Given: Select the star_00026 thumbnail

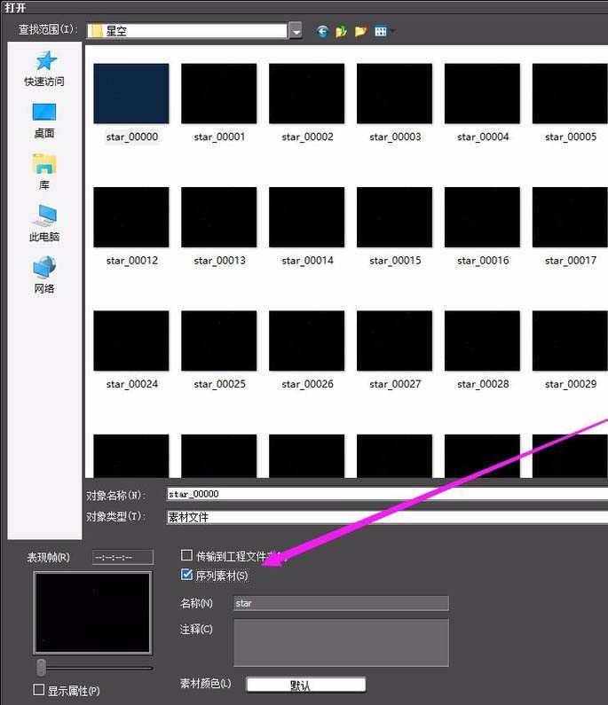Looking at the screenshot, I should pyautogui.click(x=307, y=341).
